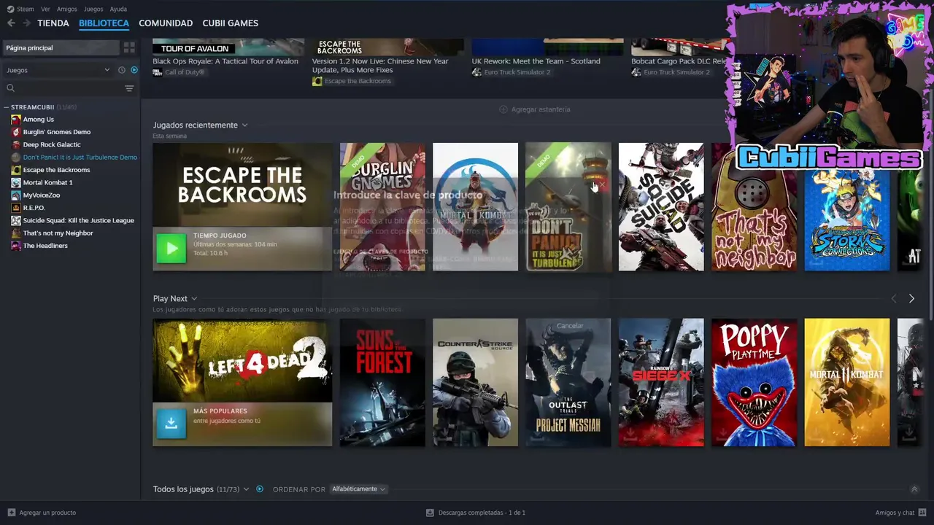
Task: Open UK Rework: Meet the Team news
Action: point(536,61)
